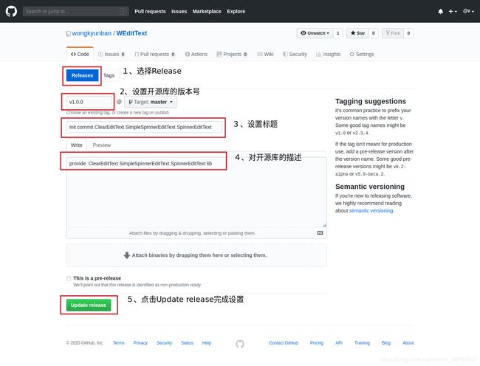Expand the Target: master dropdown
The image size is (480, 366).
[x=151, y=102]
